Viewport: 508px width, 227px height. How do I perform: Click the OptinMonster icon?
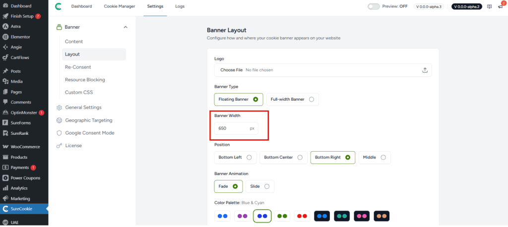coord(5,113)
